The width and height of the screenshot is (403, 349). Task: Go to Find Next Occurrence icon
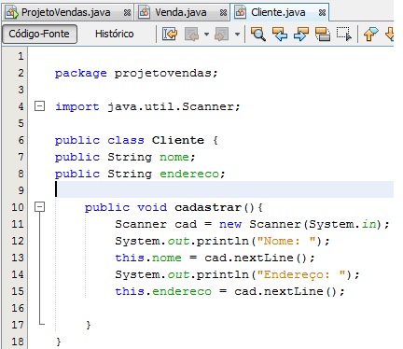pos(301,34)
